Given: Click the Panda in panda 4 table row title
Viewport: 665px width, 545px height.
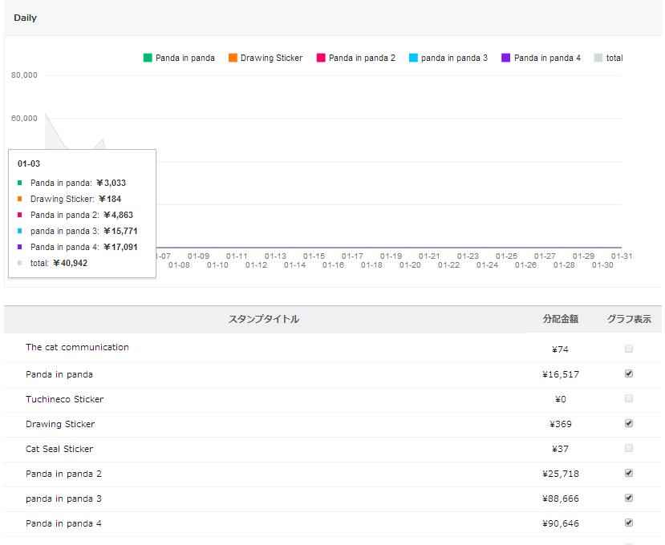Looking at the screenshot, I should coord(63,523).
